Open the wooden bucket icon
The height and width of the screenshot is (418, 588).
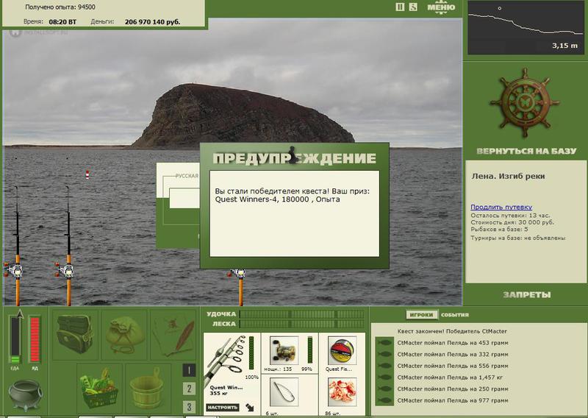(x=148, y=389)
